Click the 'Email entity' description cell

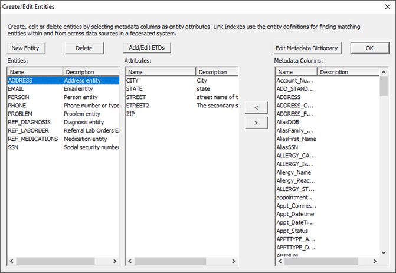pos(78,89)
